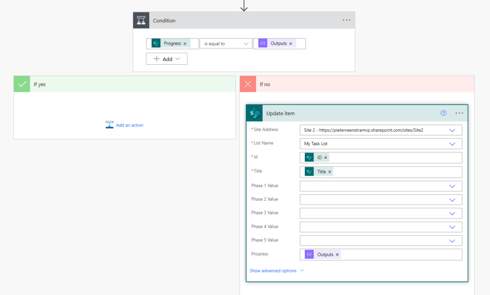This screenshot has height=295, width=490.
Task: Click the Update item title header
Action: (357, 113)
